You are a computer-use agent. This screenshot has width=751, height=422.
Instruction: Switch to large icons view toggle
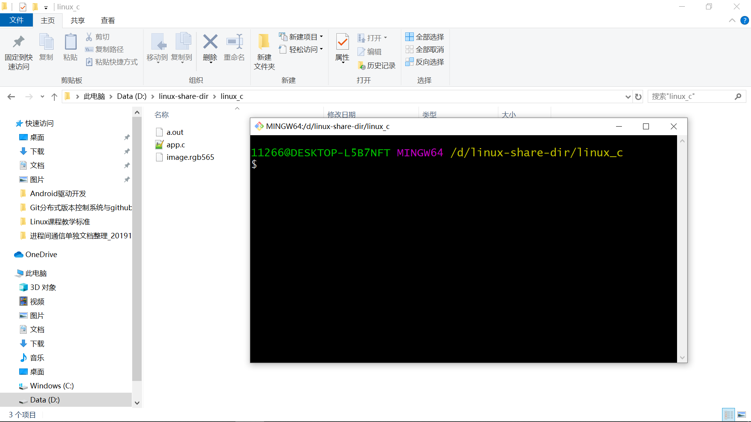click(742, 415)
